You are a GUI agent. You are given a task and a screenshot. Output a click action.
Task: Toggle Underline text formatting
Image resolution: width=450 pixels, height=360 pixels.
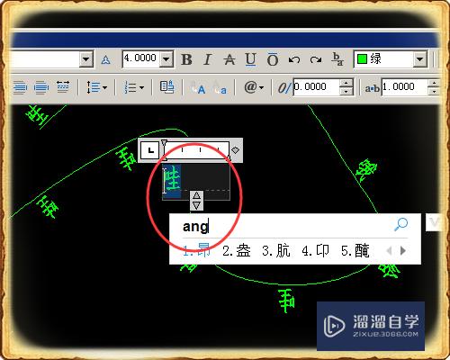[x=250, y=59]
